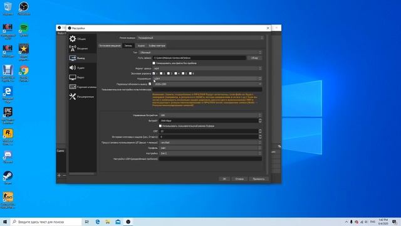Toggle audio track 1 checkbox
The width and height of the screenshot is (401, 226).
tap(154, 73)
